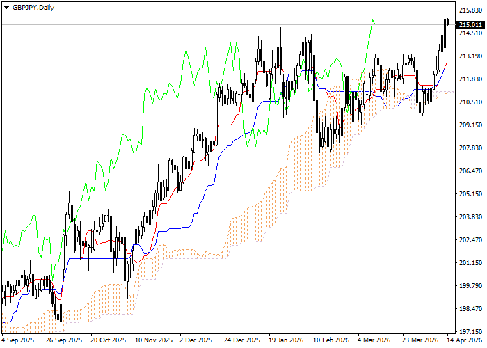This screenshot has height=348, width=487.
Task: Click the 209.190 level on price axis
Action: point(470,125)
